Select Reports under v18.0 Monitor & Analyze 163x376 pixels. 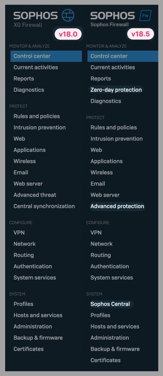(24, 78)
